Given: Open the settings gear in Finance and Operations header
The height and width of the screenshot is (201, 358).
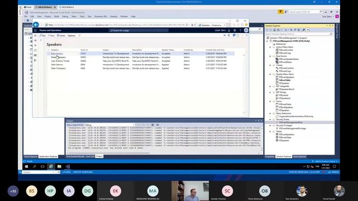Looking at the screenshot, I should click(235, 30).
